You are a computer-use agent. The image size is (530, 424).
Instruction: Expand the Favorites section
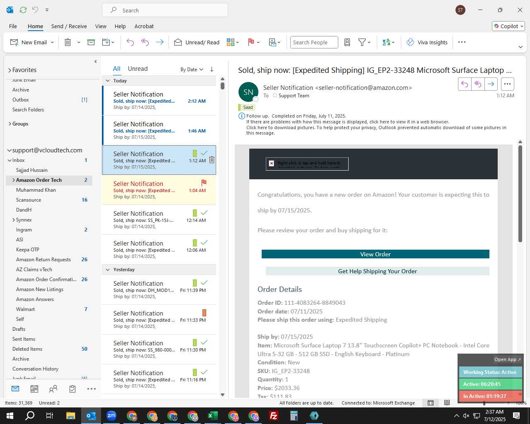click(10, 70)
